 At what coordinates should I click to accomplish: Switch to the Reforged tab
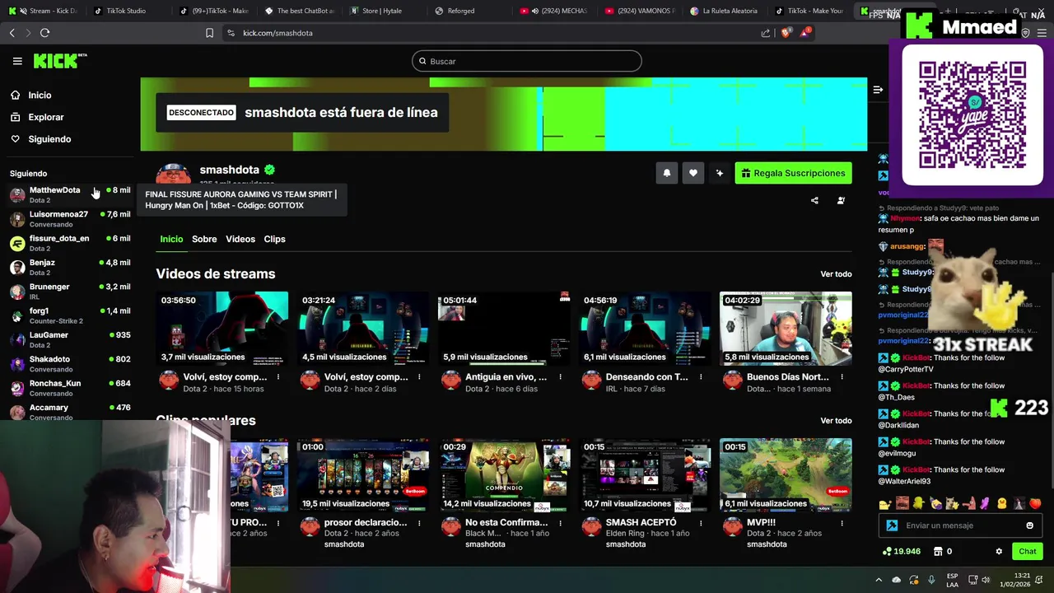pyautogui.click(x=461, y=11)
